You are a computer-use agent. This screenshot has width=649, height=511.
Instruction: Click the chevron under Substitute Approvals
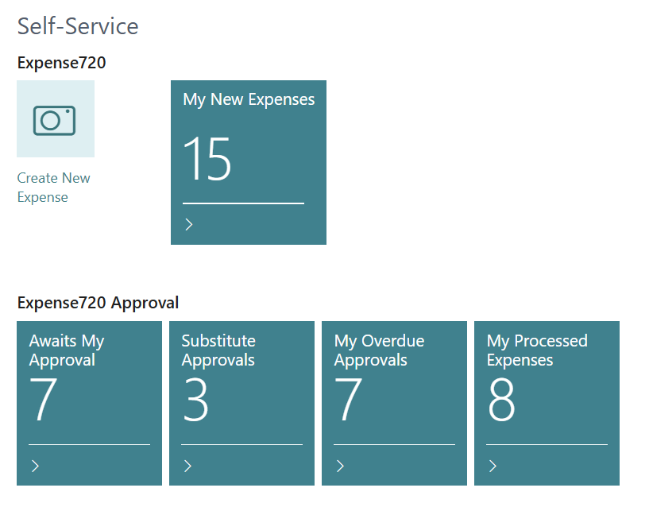pyautogui.click(x=188, y=466)
